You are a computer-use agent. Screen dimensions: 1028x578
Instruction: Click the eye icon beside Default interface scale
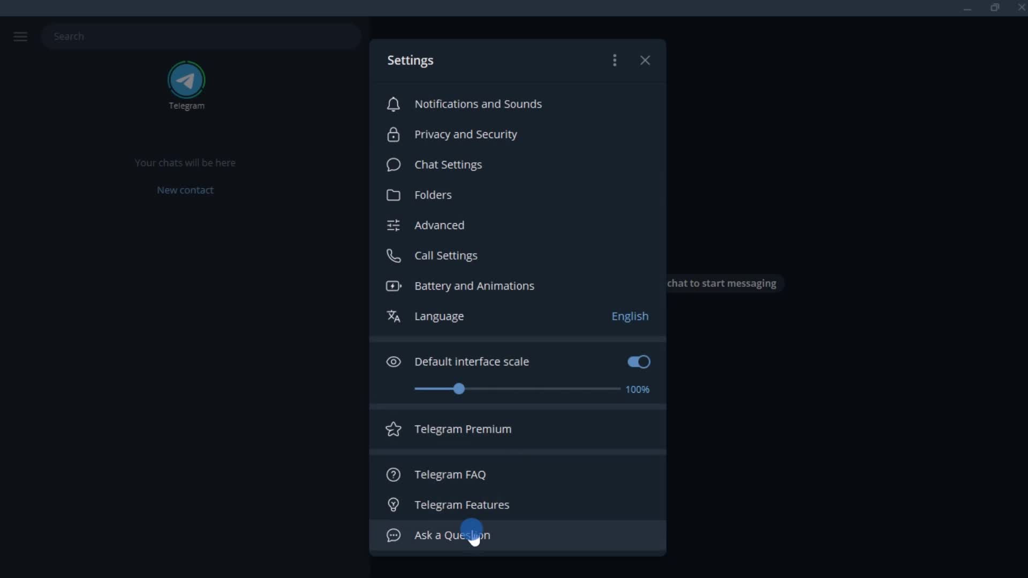[394, 362]
